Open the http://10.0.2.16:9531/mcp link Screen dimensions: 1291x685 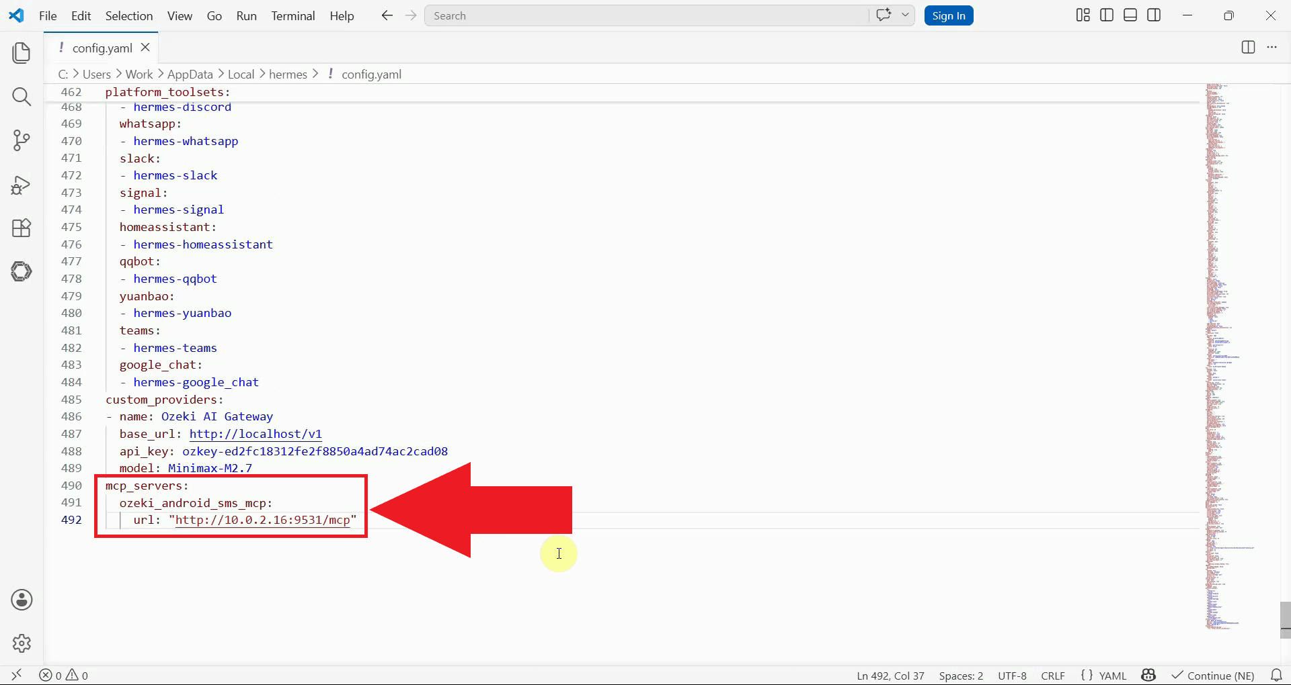pyautogui.click(x=263, y=520)
